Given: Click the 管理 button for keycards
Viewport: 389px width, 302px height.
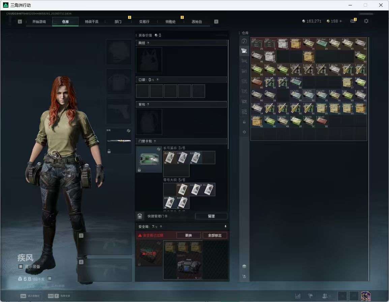Looking at the screenshot, I should 211,216.
